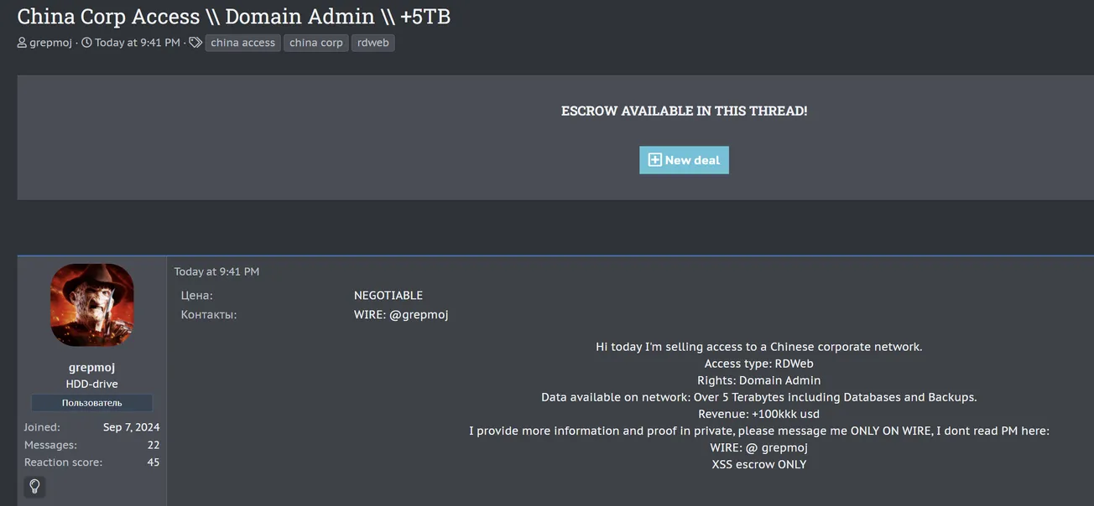Click the Пользователь user banner
Viewport: 1094px width, 506px height.
92,403
